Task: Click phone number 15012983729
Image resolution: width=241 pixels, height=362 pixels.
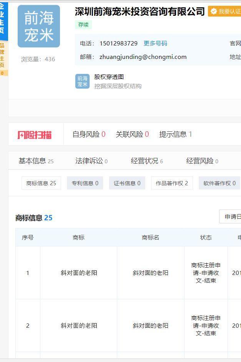Action: click(118, 44)
